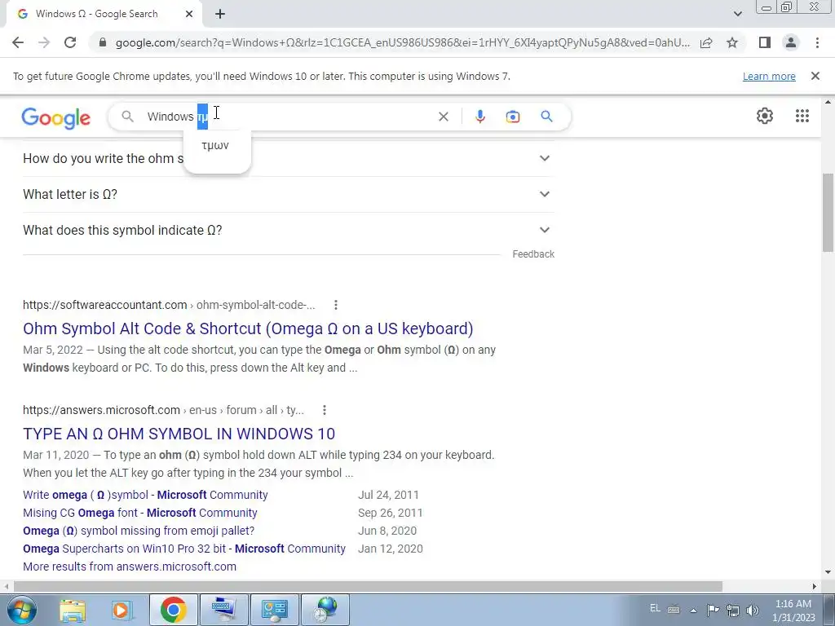
Task: Open more options for answers.microsoft.com result
Action: tap(325, 410)
